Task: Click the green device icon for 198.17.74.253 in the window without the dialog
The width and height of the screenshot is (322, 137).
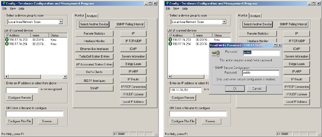Action: (x=7, y=40)
